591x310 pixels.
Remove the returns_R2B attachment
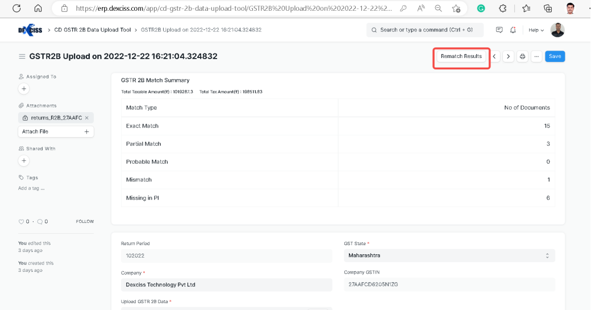click(x=87, y=118)
